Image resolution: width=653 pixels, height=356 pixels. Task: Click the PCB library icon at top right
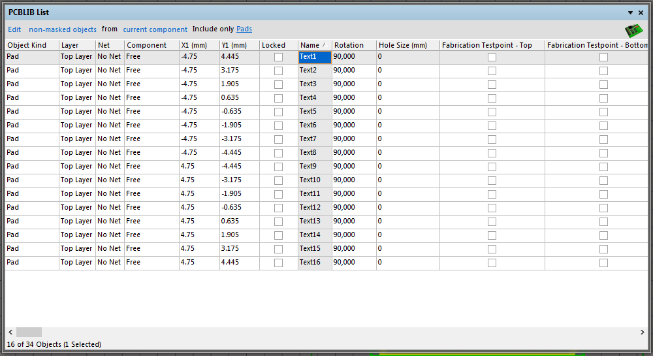(x=633, y=30)
